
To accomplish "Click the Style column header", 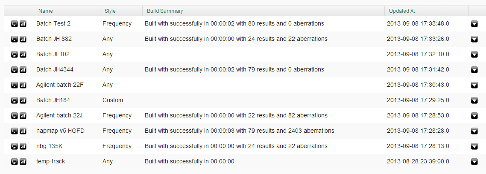I will (110, 11).
